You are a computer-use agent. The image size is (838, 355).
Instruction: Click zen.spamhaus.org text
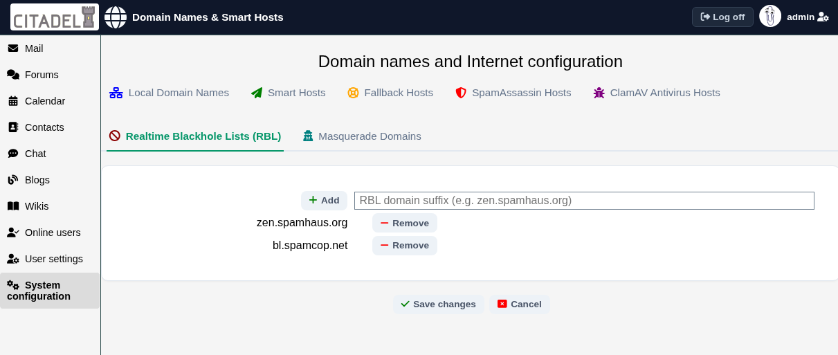(302, 223)
